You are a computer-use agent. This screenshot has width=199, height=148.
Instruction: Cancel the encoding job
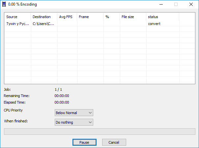(x=114, y=142)
